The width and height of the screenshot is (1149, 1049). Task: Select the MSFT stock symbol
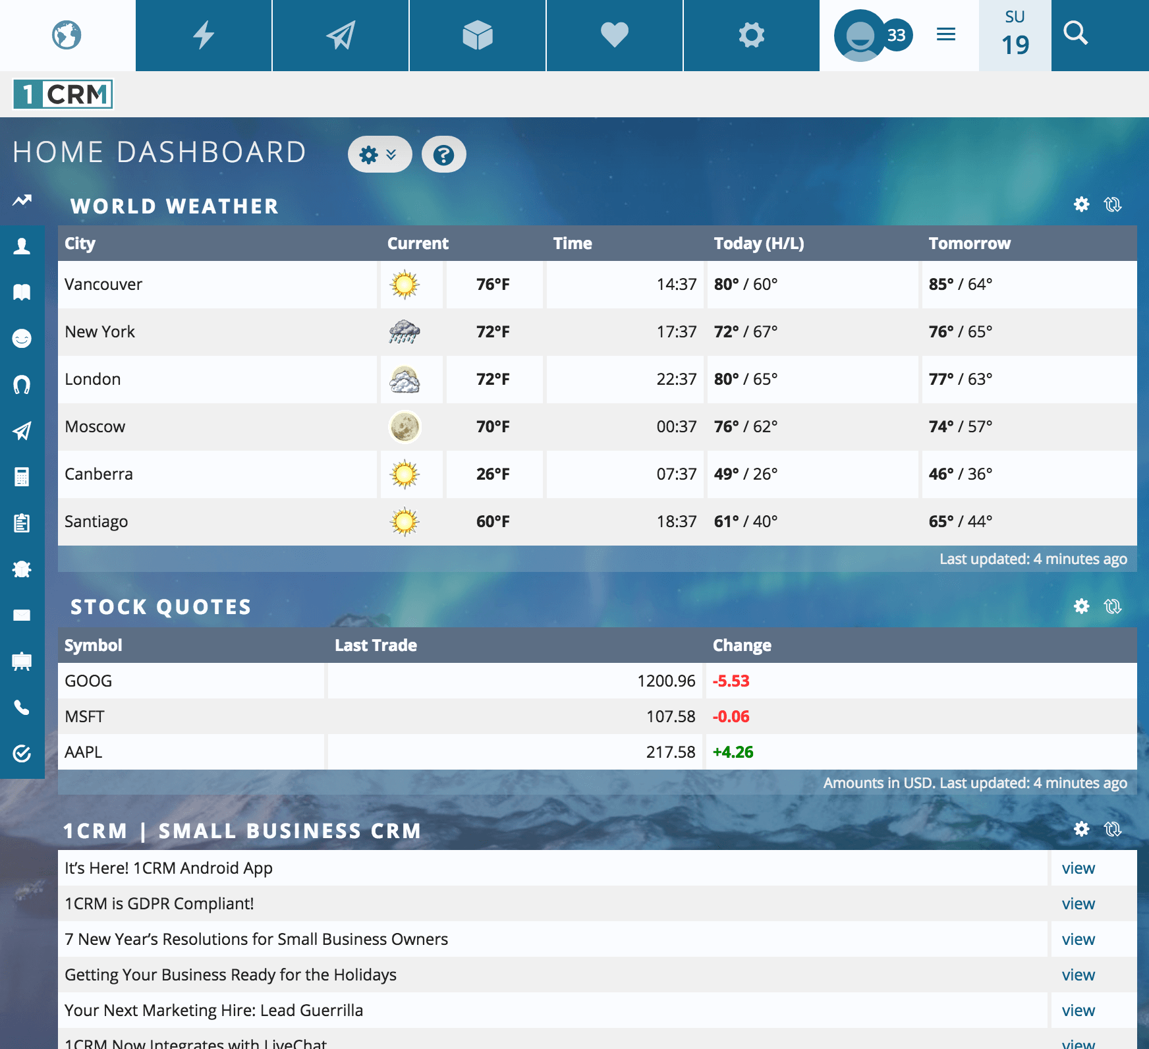tap(84, 716)
